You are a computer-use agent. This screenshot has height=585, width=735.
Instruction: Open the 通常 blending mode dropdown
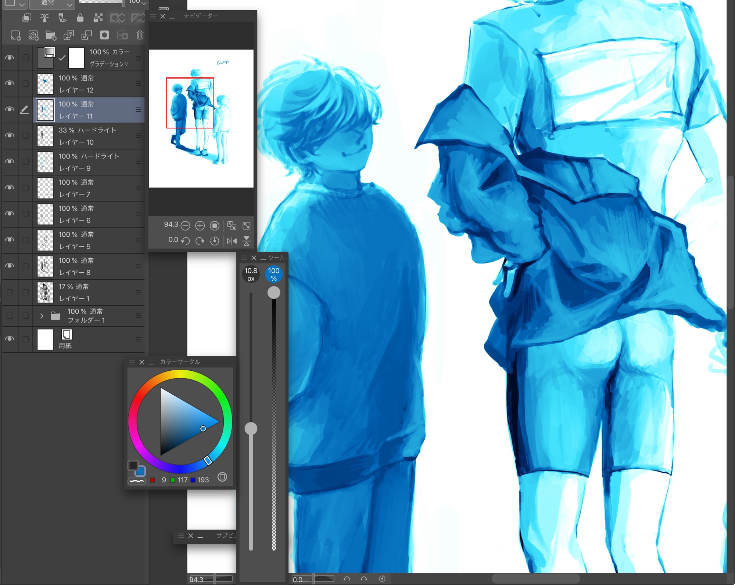point(52,4)
